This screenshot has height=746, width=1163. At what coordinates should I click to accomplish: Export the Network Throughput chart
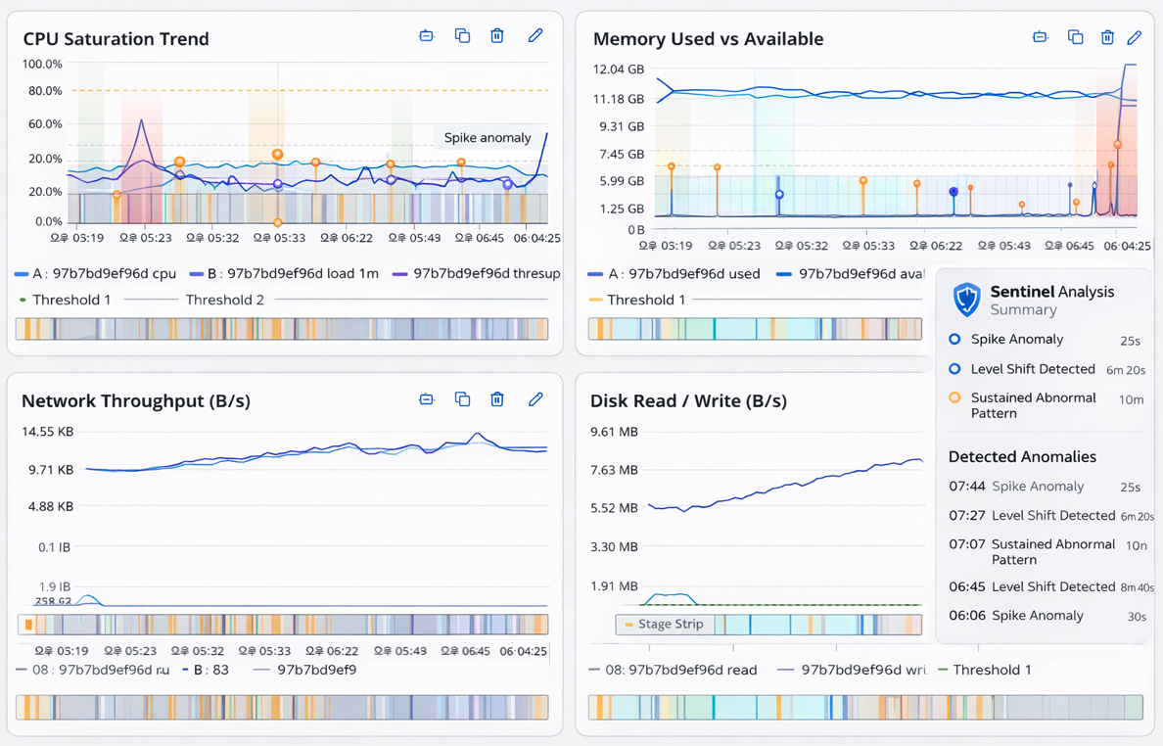[x=426, y=399]
